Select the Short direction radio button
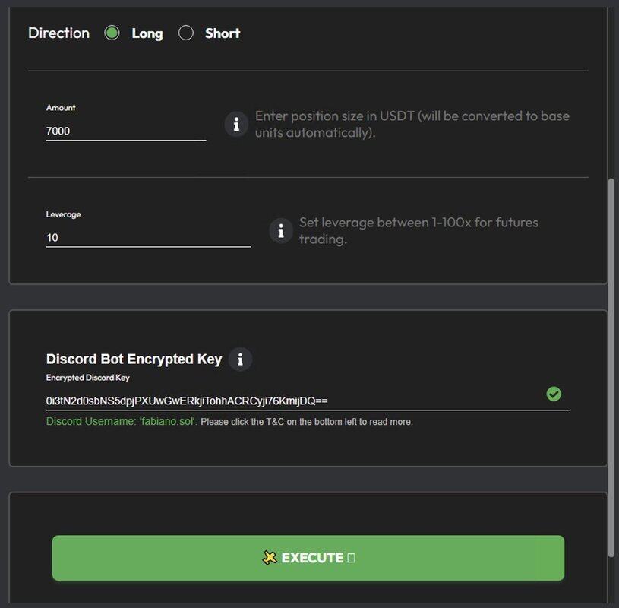619x608 pixels. pyautogui.click(x=186, y=33)
